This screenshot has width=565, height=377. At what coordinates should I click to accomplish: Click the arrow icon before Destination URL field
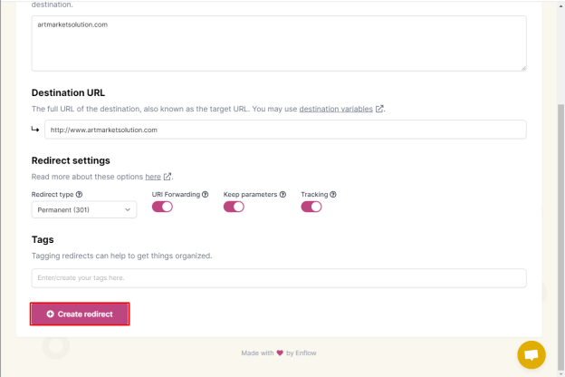point(35,130)
